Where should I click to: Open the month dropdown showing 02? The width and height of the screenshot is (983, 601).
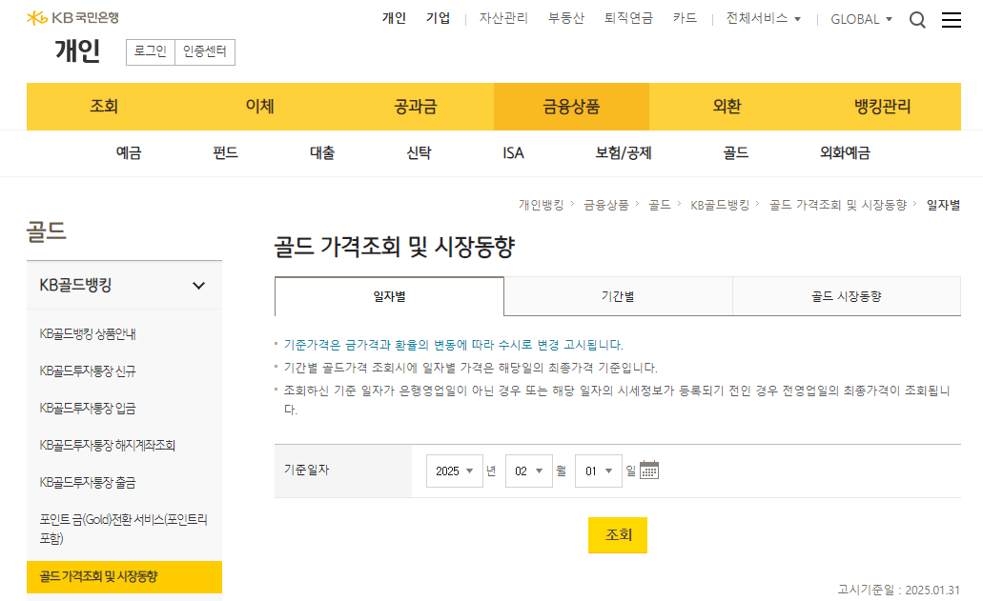click(528, 471)
